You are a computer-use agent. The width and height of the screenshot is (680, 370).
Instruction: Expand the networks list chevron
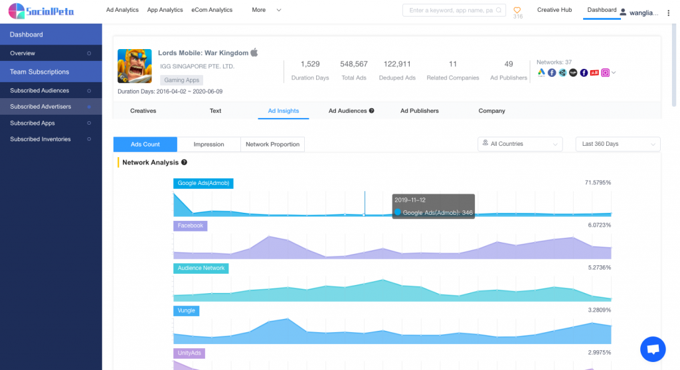(614, 73)
